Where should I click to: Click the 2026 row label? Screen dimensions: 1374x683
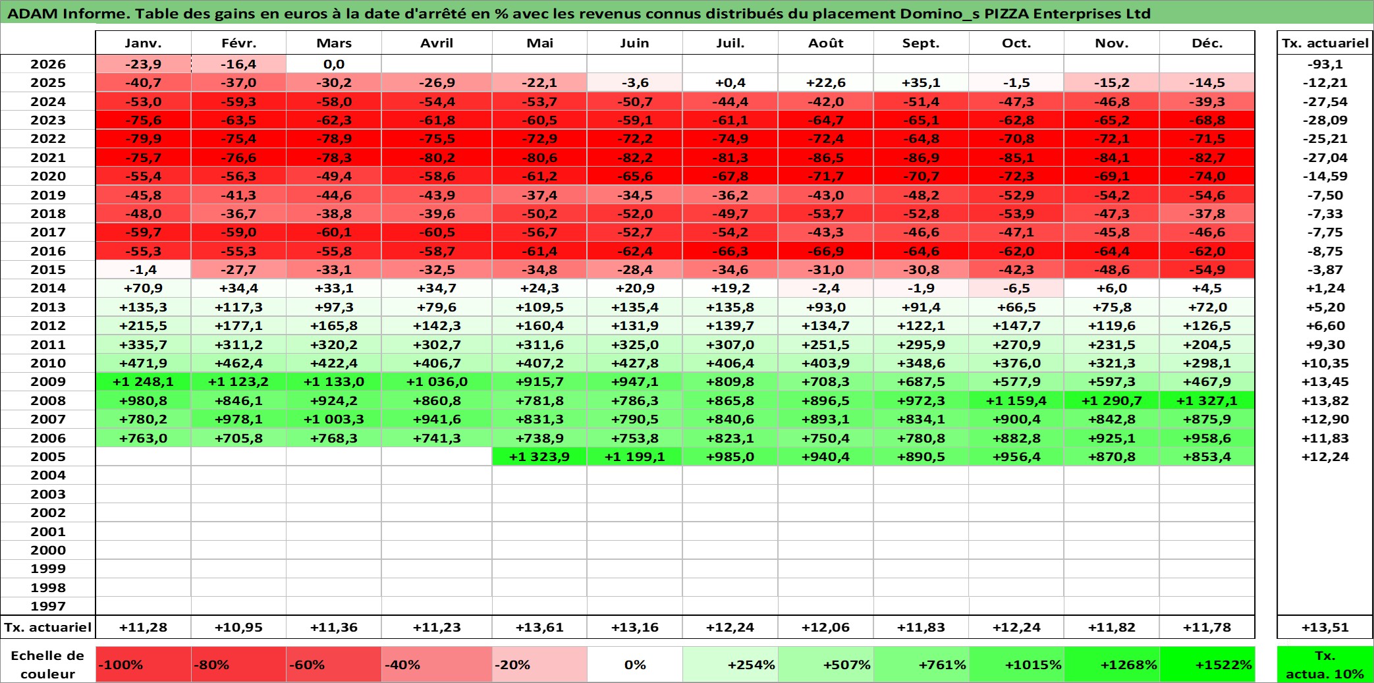(48, 64)
